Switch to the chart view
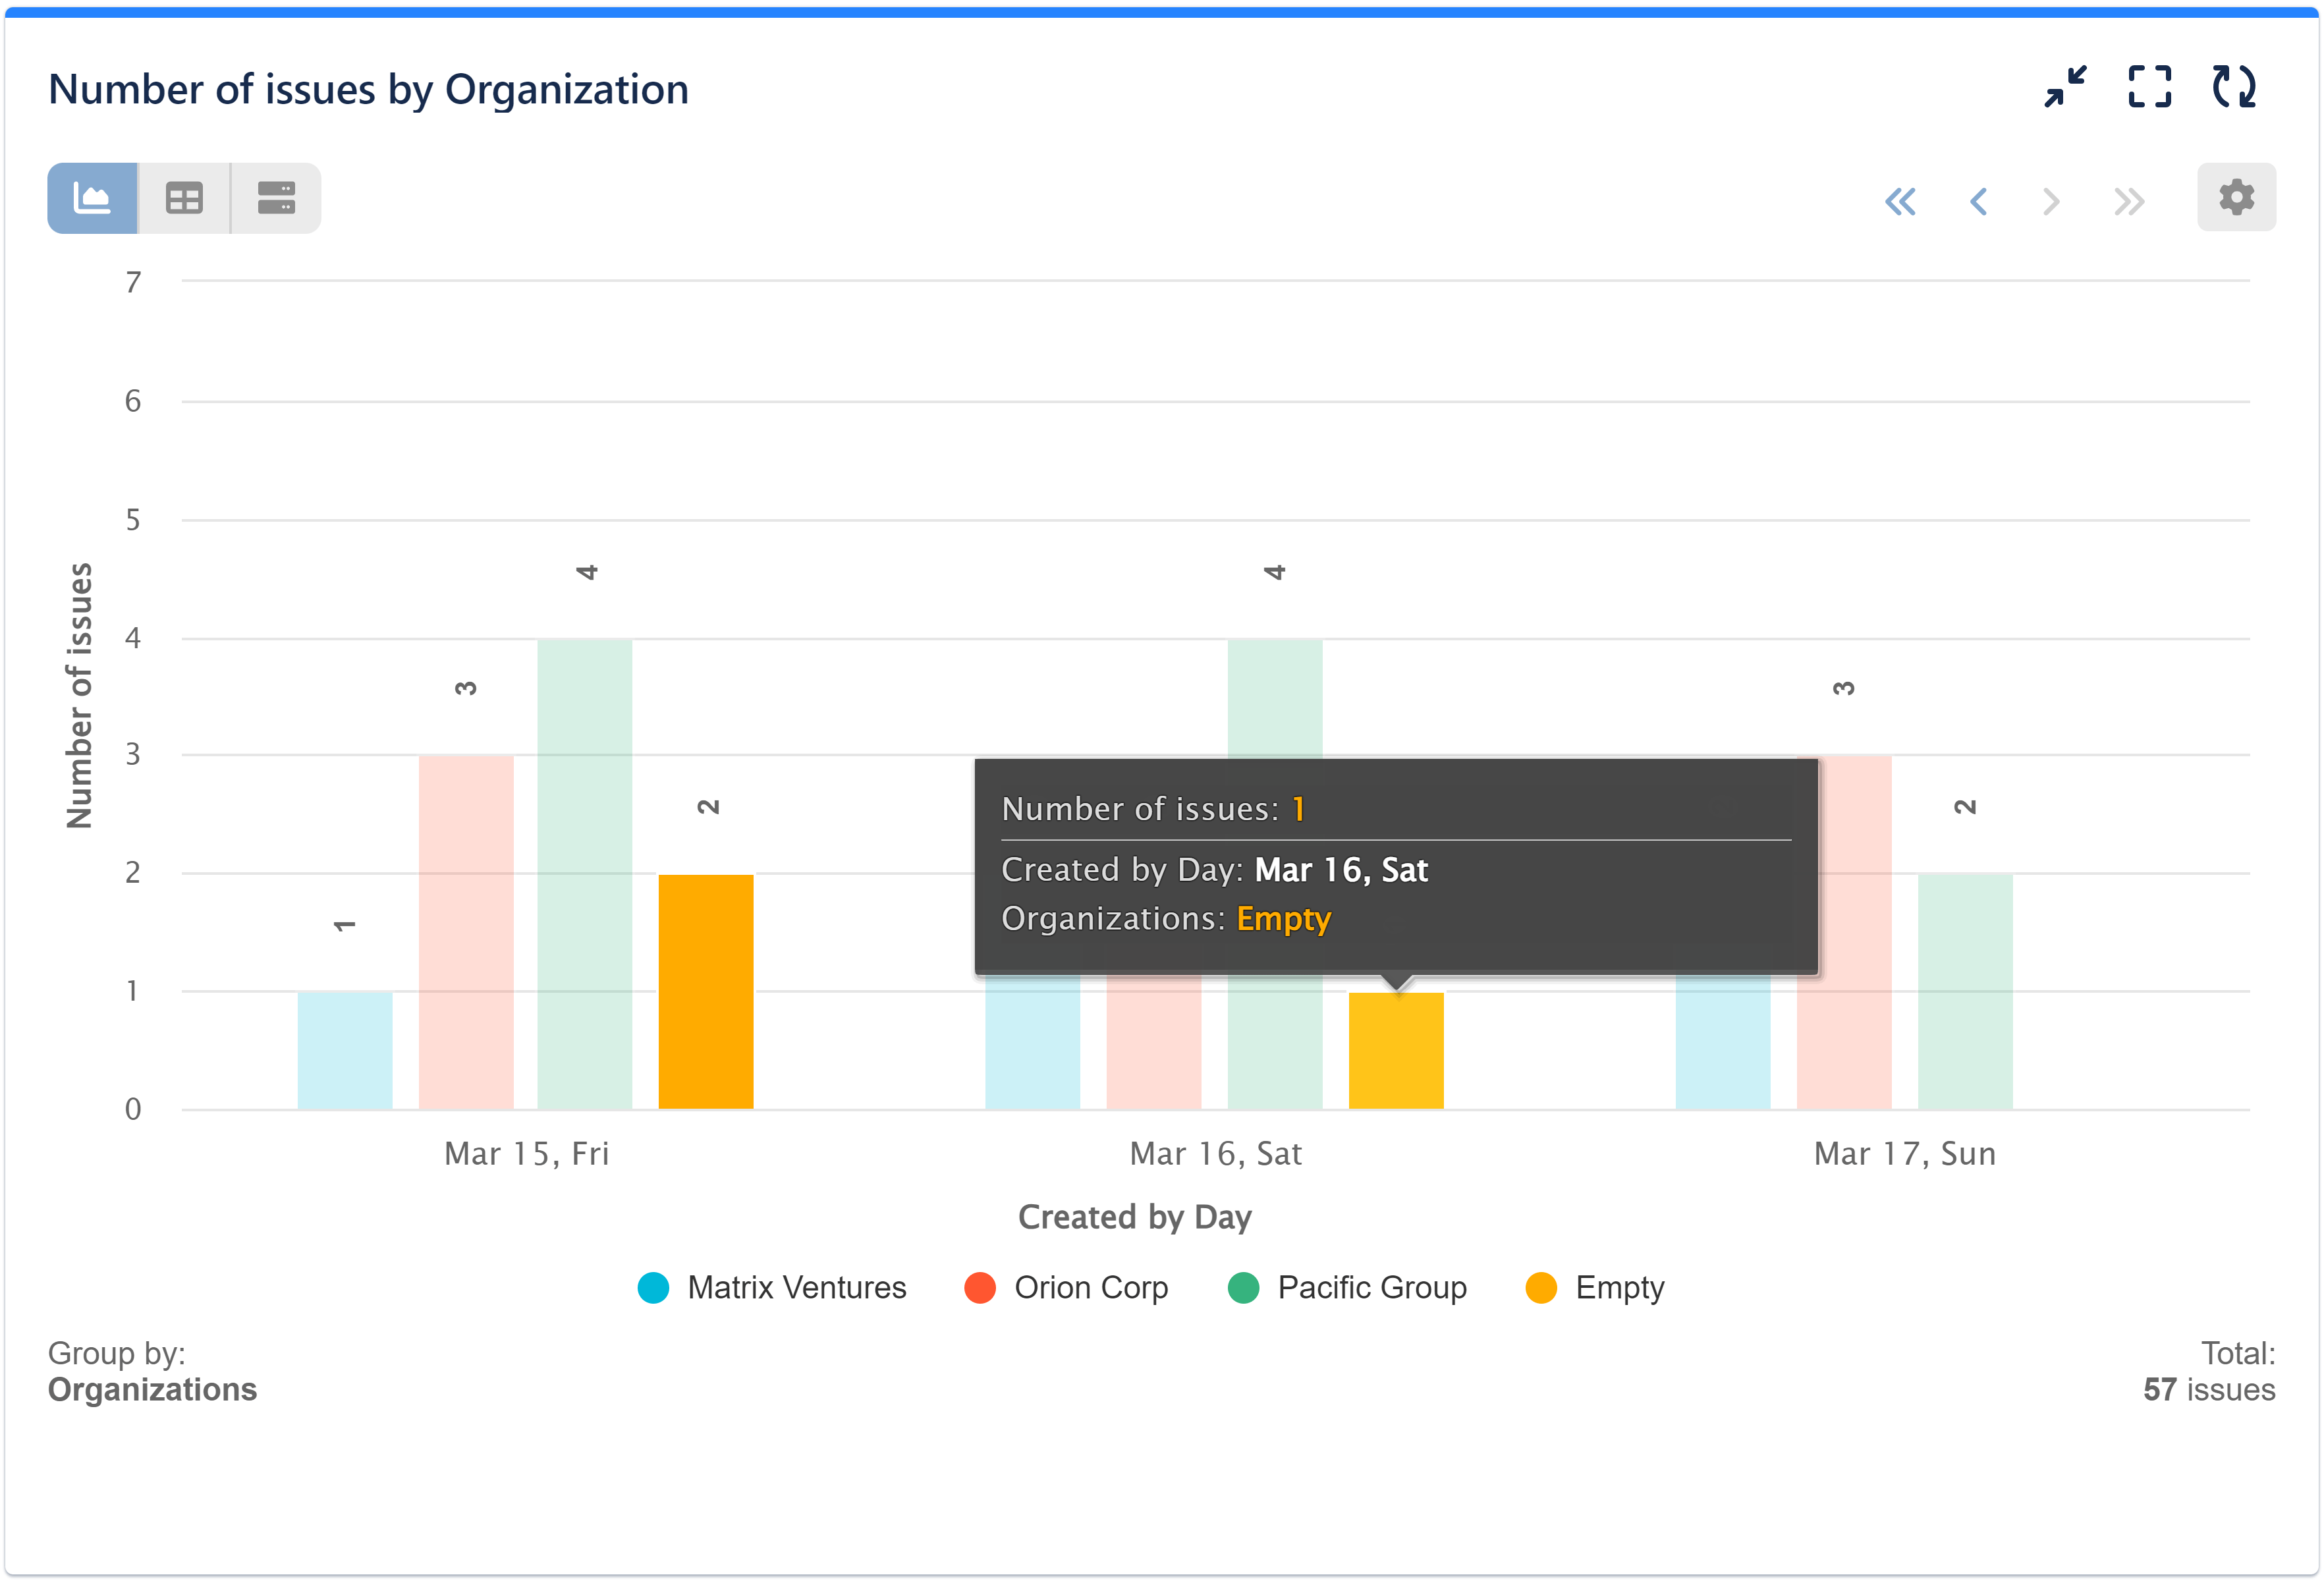 pos(91,197)
